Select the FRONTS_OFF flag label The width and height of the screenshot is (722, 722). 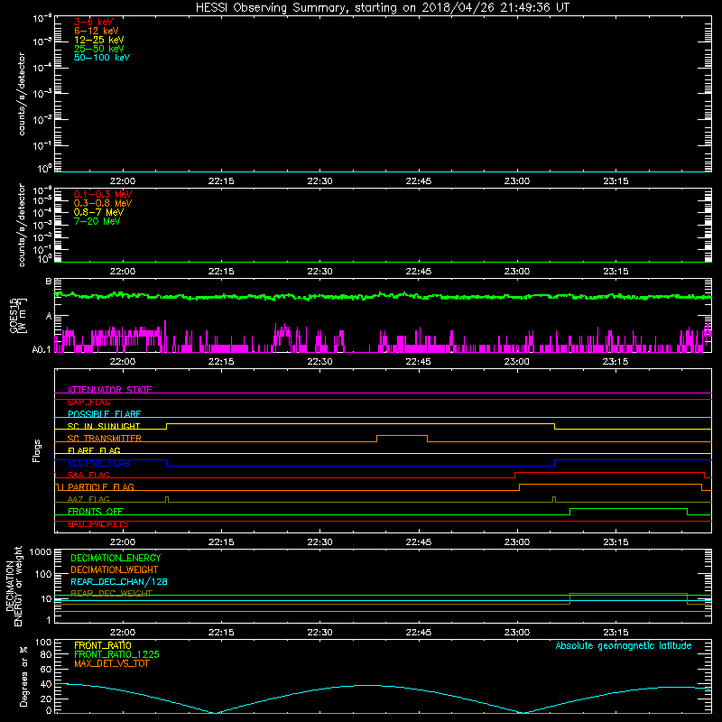(96, 511)
